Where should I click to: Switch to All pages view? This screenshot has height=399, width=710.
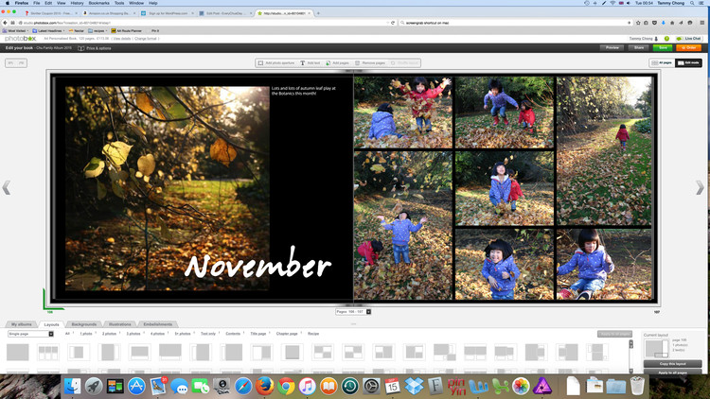pyautogui.click(x=662, y=63)
